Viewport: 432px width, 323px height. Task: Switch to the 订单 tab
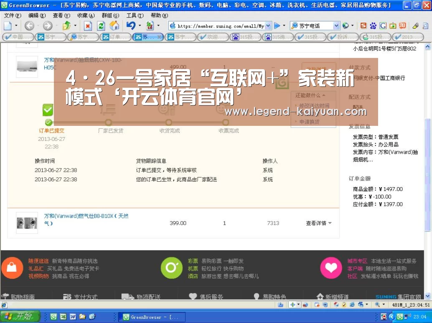tap(115, 37)
